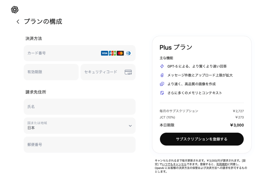
Task: Open the 利用規約 terms link
Action: pyautogui.click(x=222, y=164)
